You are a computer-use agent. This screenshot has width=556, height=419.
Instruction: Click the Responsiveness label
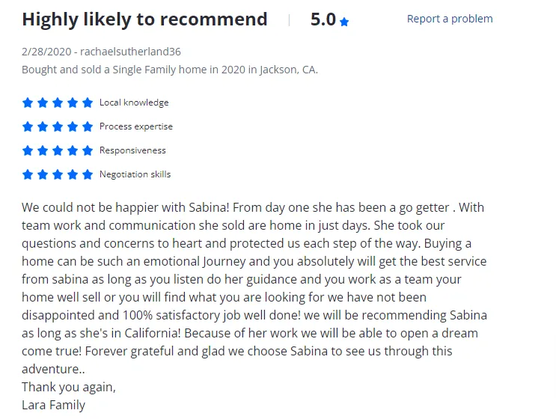click(x=132, y=150)
